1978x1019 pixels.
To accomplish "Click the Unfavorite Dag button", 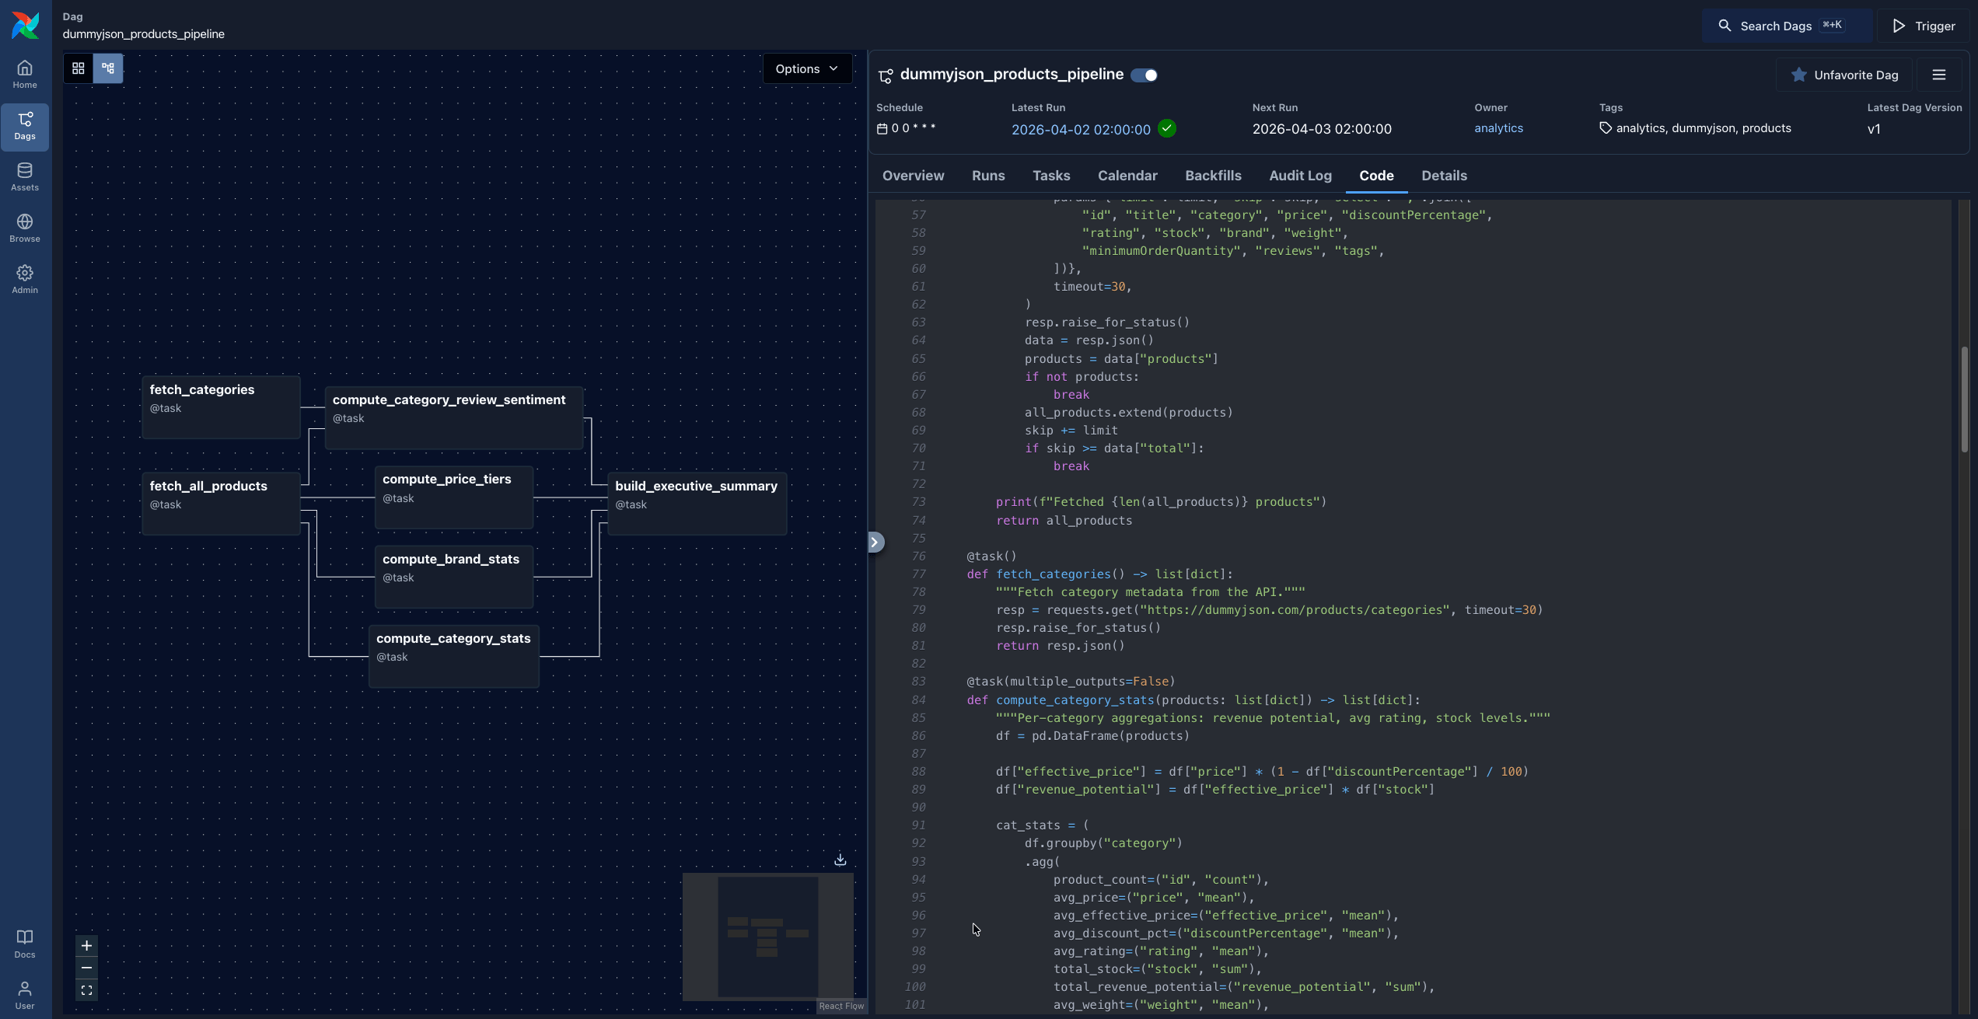I will [1843, 75].
